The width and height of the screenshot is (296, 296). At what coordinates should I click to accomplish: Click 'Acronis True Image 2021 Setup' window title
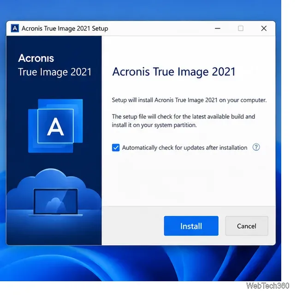(65, 29)
